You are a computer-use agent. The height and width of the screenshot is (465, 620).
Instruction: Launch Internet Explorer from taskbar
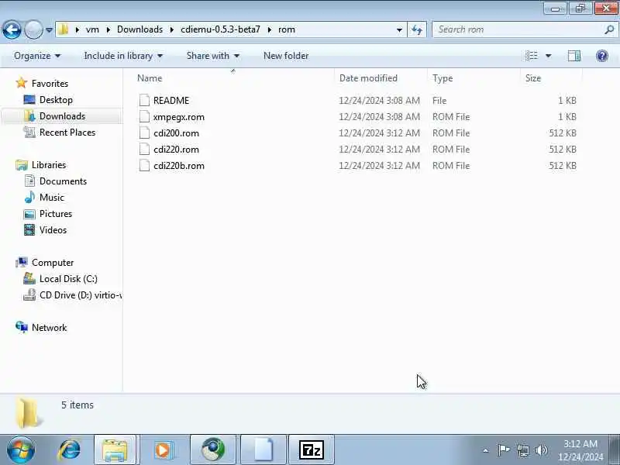pos(70,450)
